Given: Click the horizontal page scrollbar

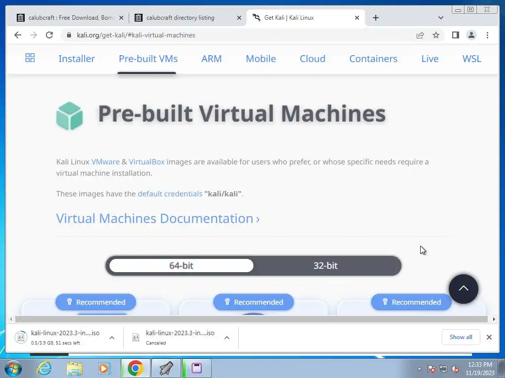Looking at the screenshot, I should [x=251, y=319].
